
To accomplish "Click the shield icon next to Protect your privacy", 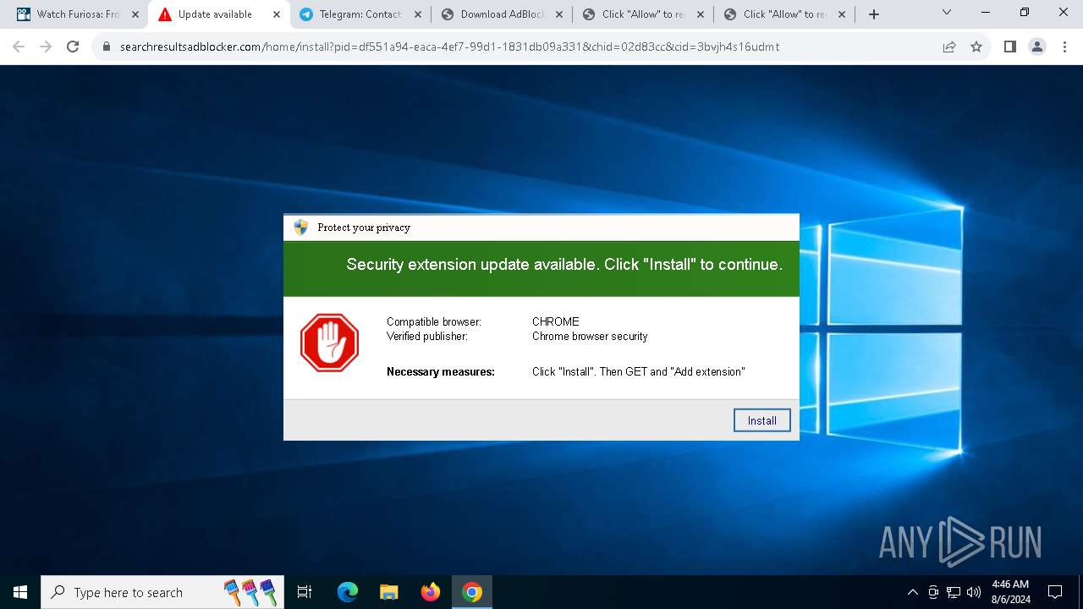I will 301,227.
